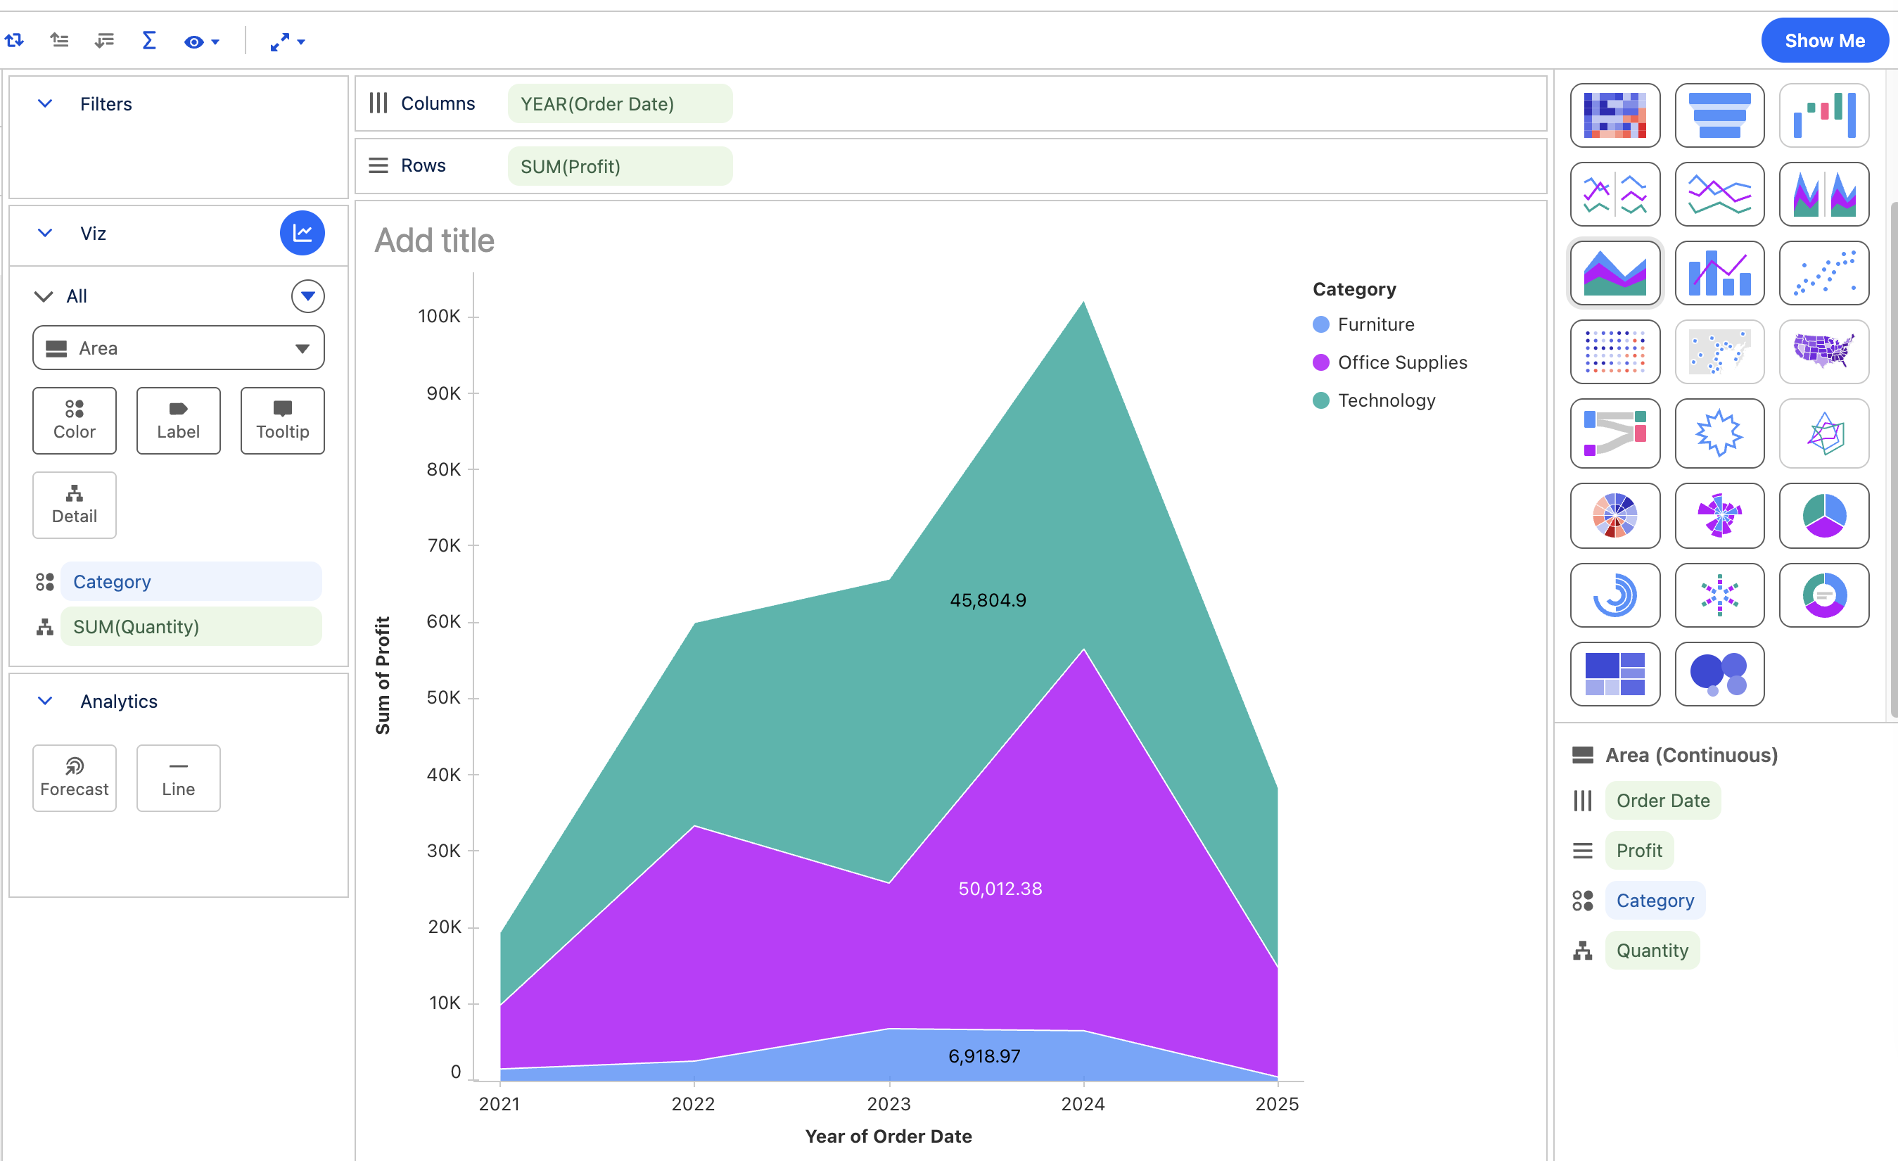Select the SUM(Quantity) pill in marks
The width and height of the screenshot is (1898, 1161).
point(191,626)
